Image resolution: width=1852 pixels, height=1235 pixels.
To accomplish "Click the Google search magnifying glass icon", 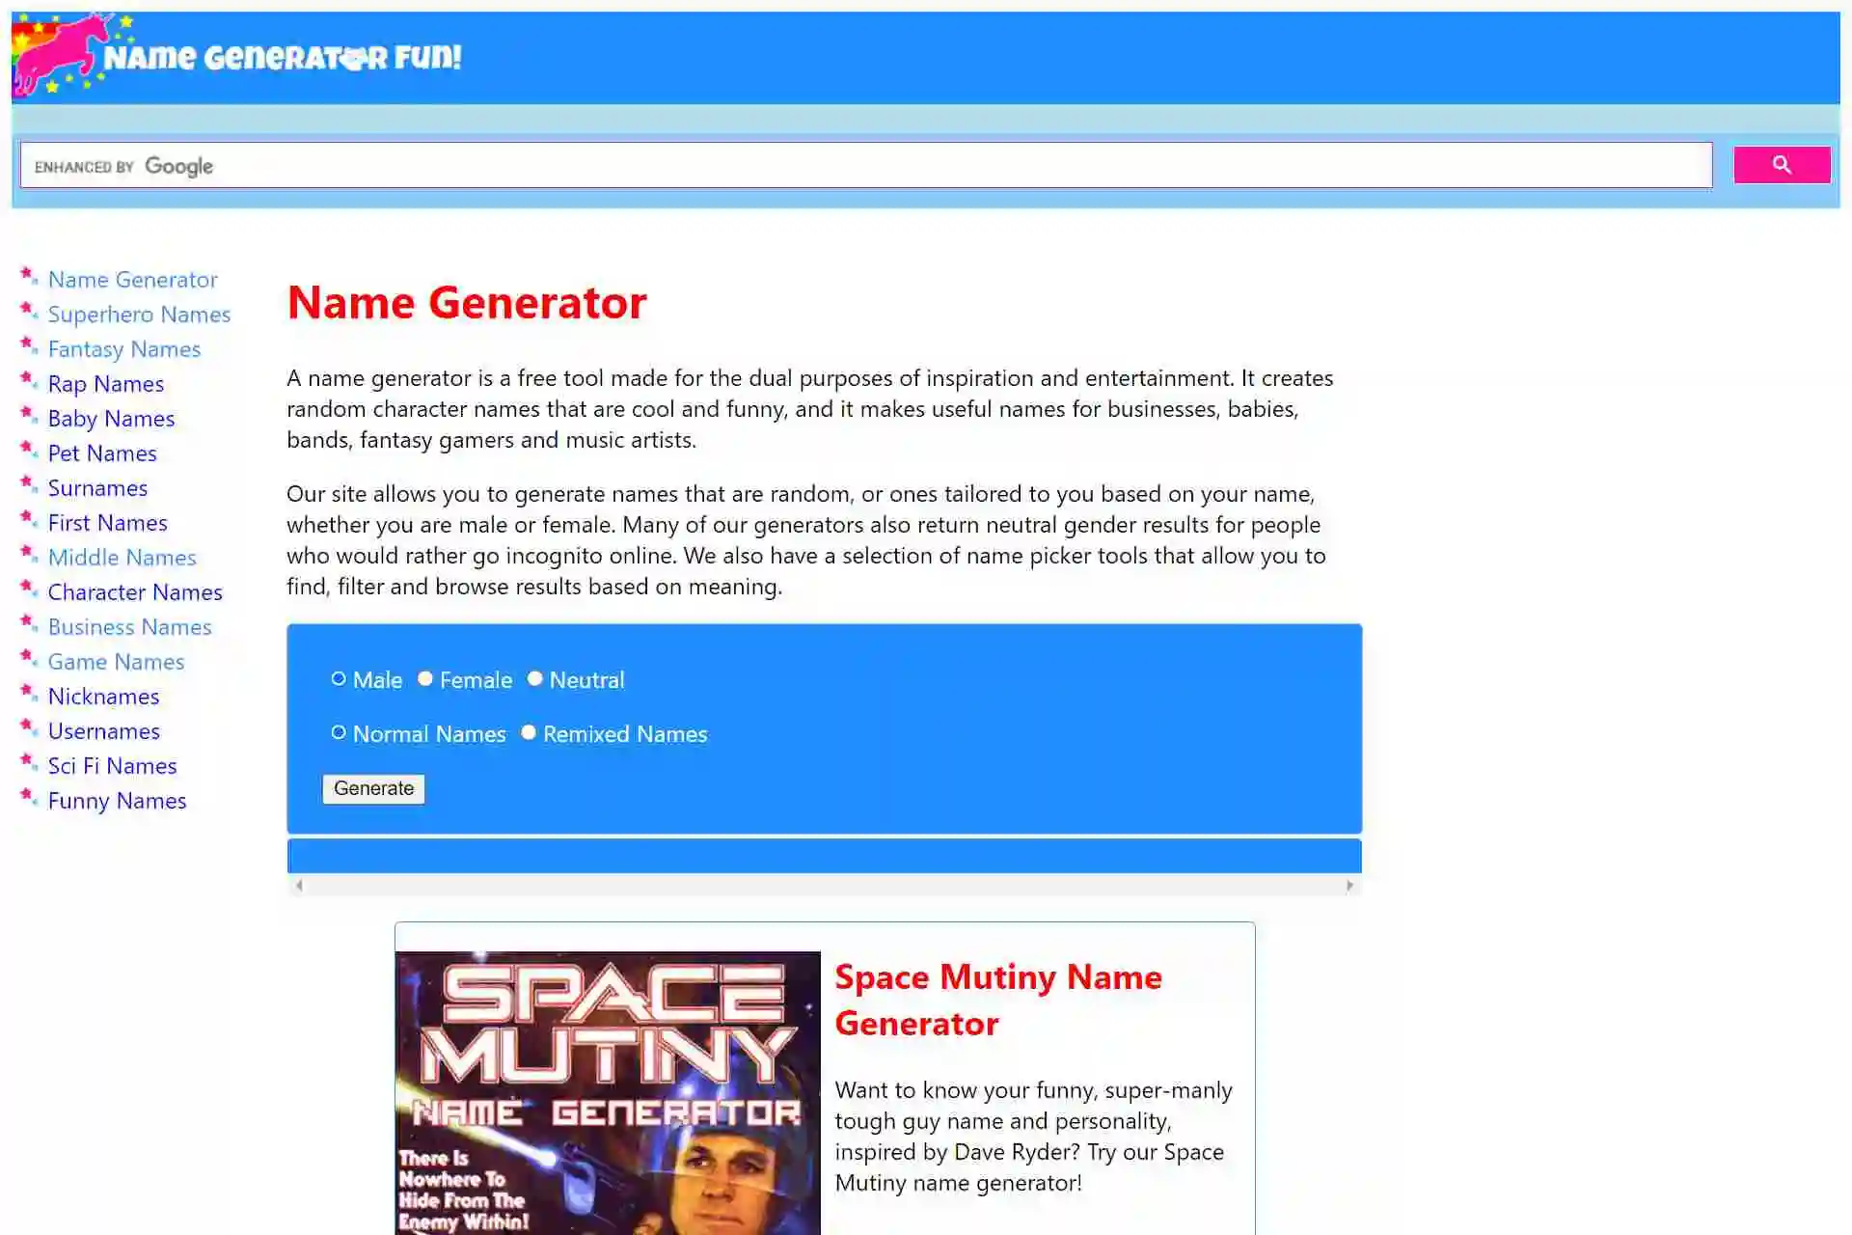I will click(1782, 165).
